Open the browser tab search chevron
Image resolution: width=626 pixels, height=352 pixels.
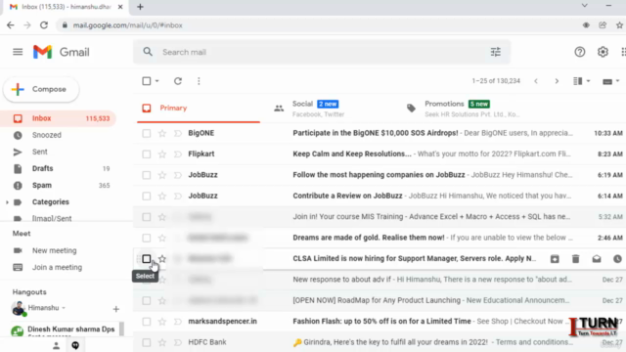tap(585, 6)
